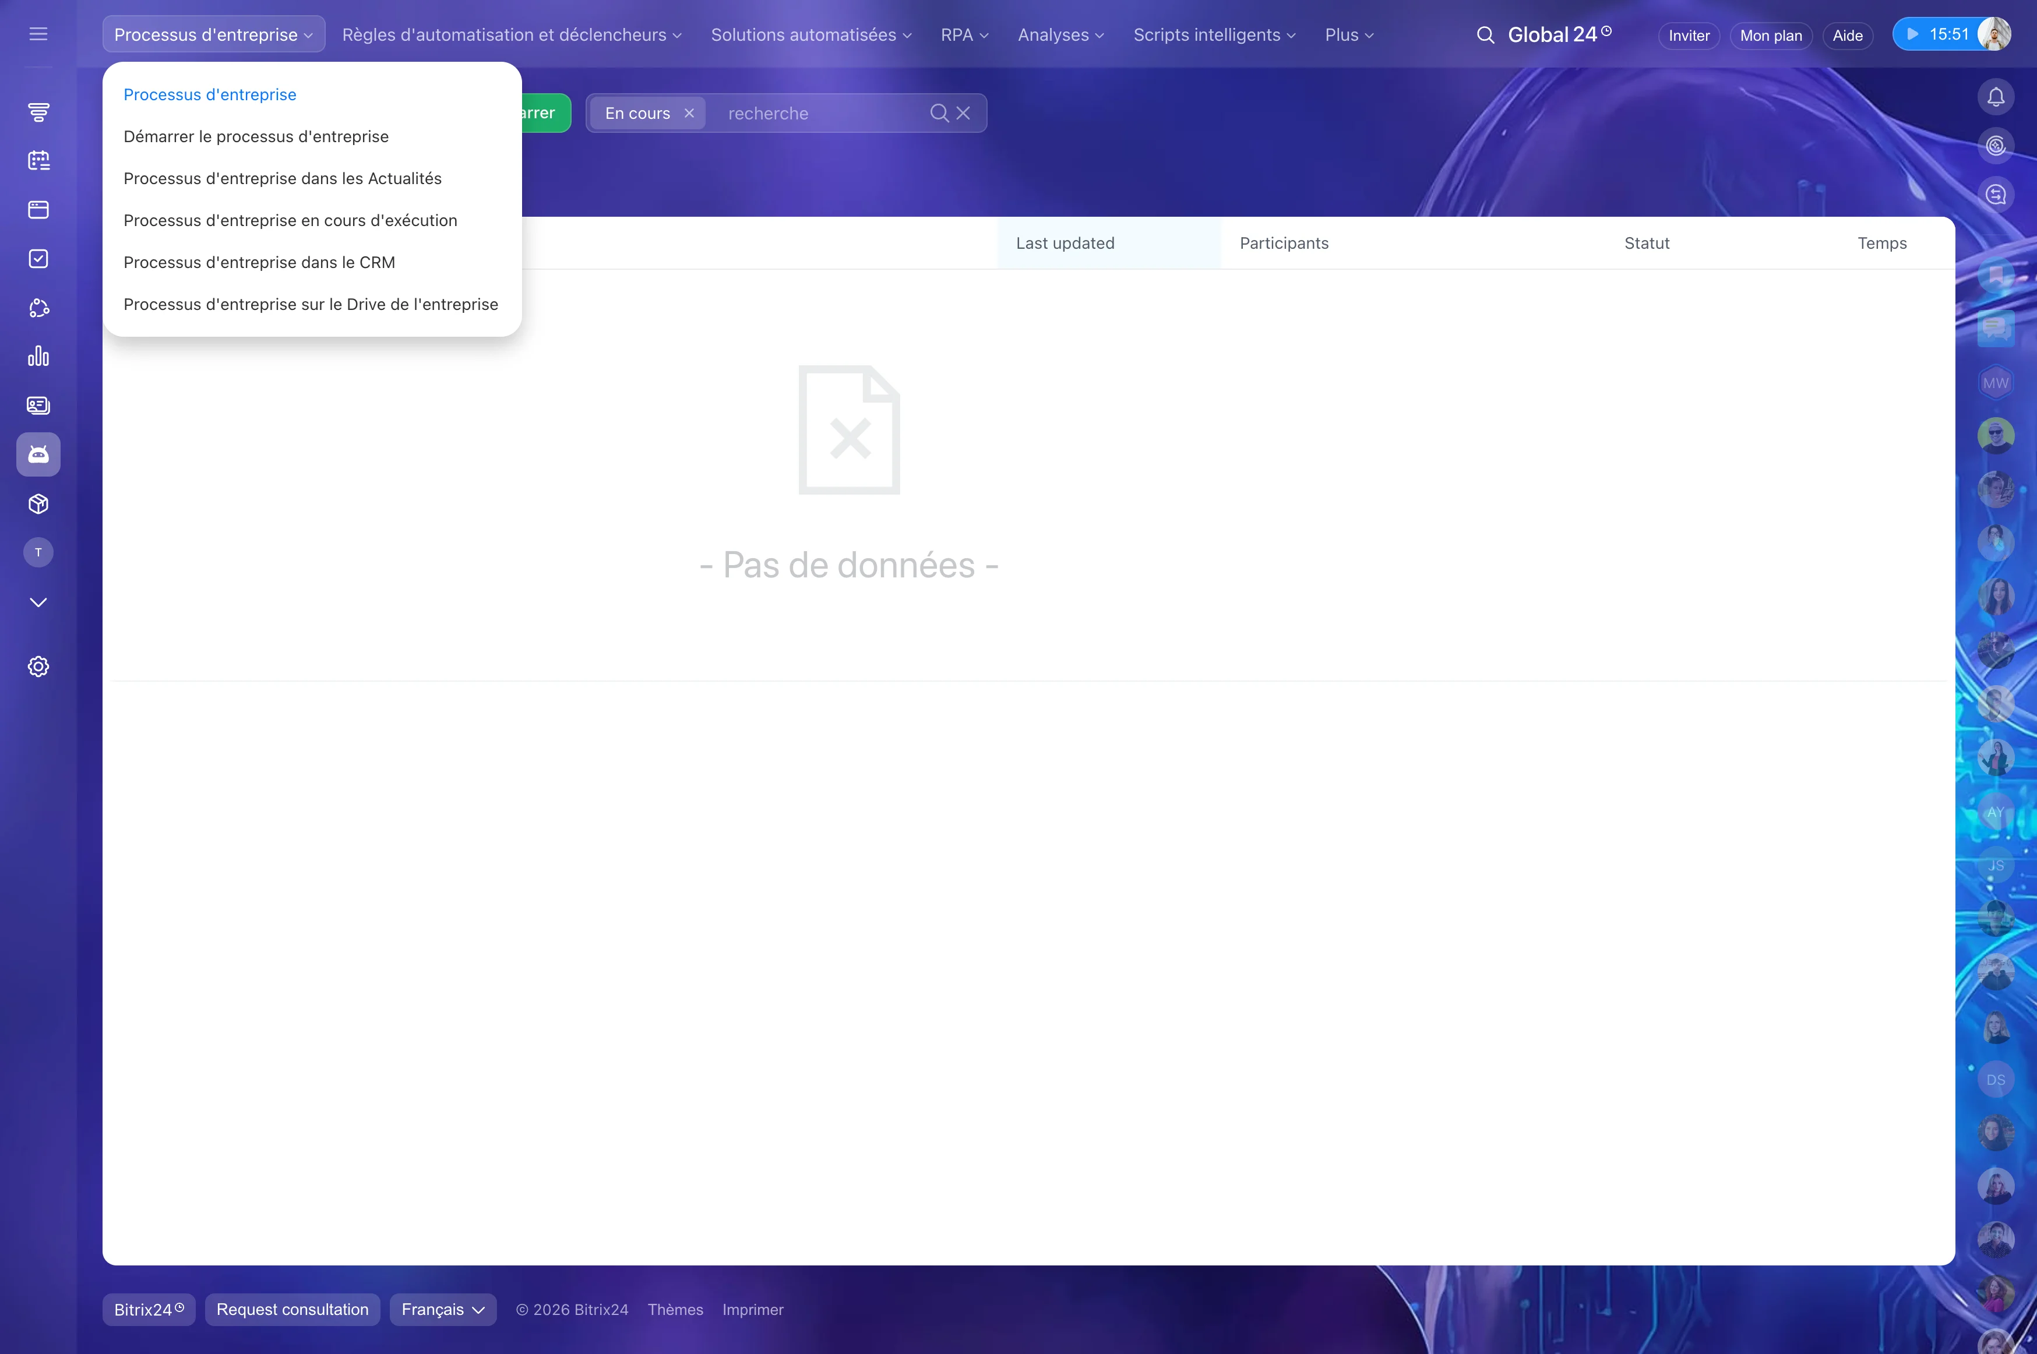
Task: Open the MW user avatar
Action: [1996, 383]
